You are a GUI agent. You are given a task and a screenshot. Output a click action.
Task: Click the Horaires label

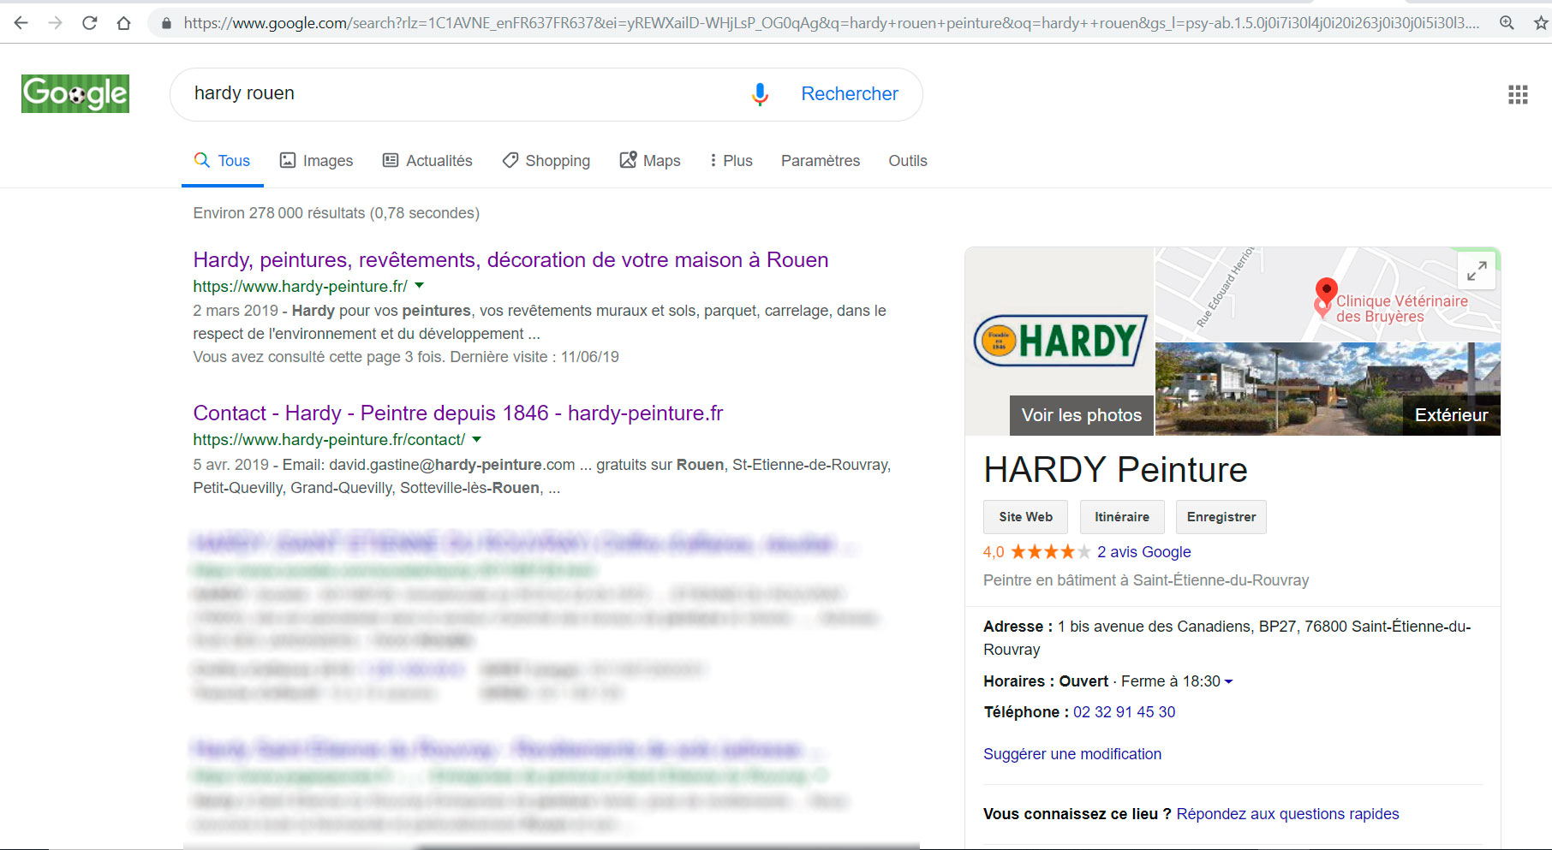(1018, 681)
